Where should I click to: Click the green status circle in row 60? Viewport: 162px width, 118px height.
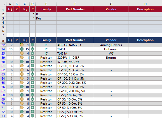pos(22,62)
